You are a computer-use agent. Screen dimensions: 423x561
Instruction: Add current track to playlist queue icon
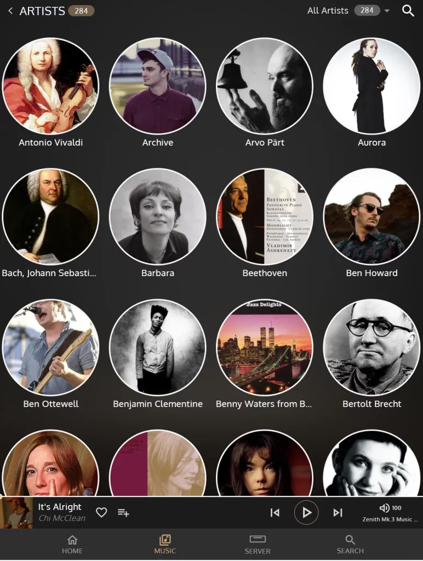(123, 512)
